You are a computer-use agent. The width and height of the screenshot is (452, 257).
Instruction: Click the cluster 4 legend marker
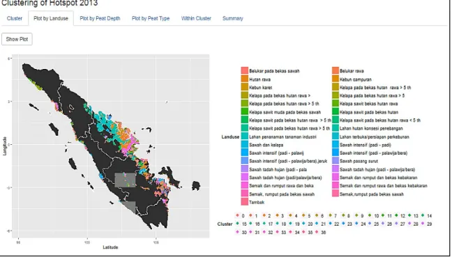[x=290, y=215]
